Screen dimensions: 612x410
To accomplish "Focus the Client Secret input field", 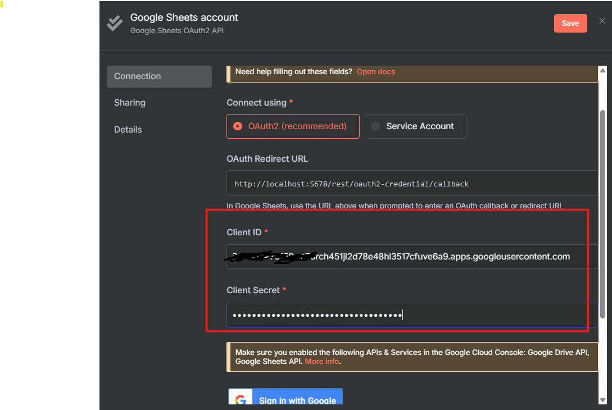I will (412, 315).
